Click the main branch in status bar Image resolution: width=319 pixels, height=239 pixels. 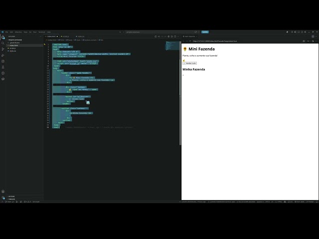click(x=8, y=202)
